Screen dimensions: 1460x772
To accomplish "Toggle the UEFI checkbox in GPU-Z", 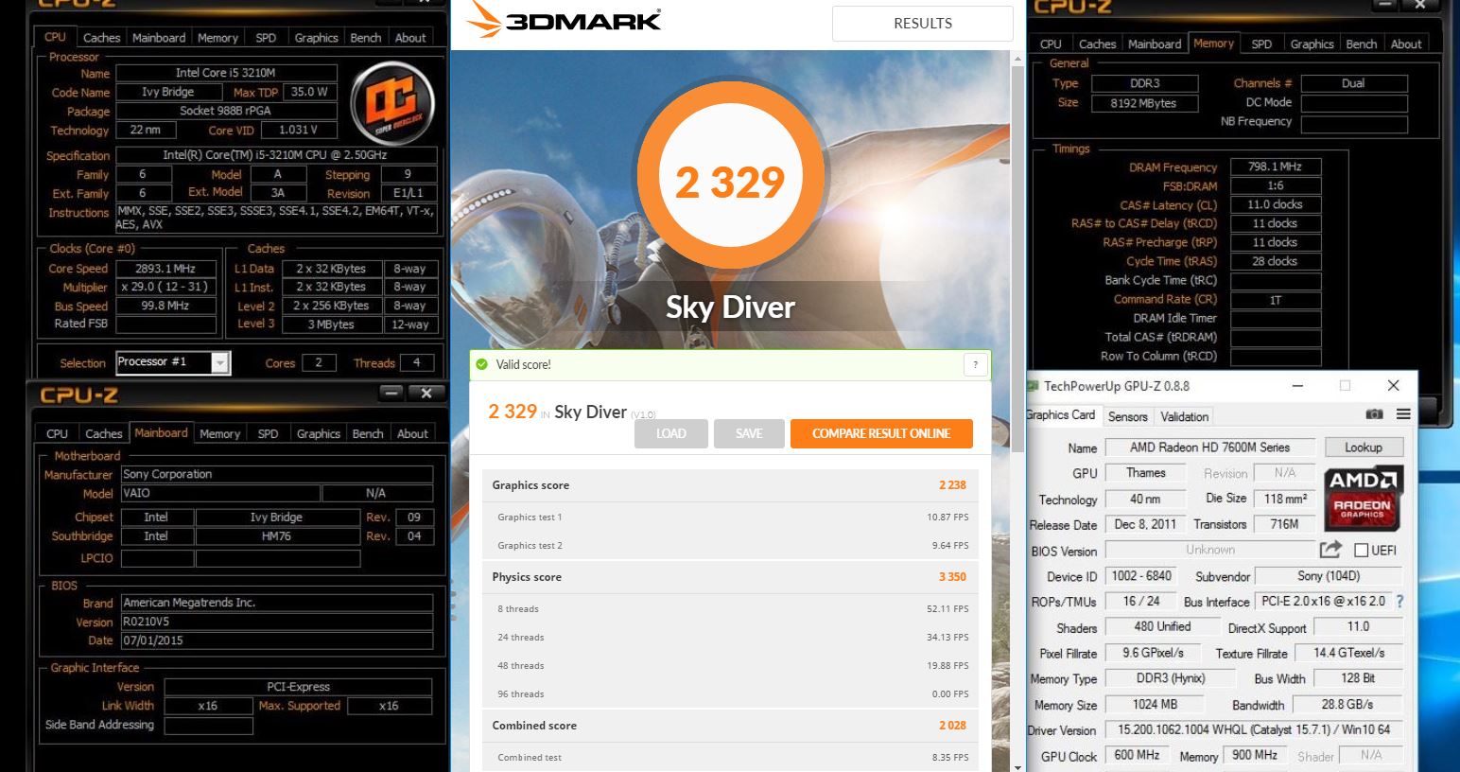I will tap(1362, 550).
